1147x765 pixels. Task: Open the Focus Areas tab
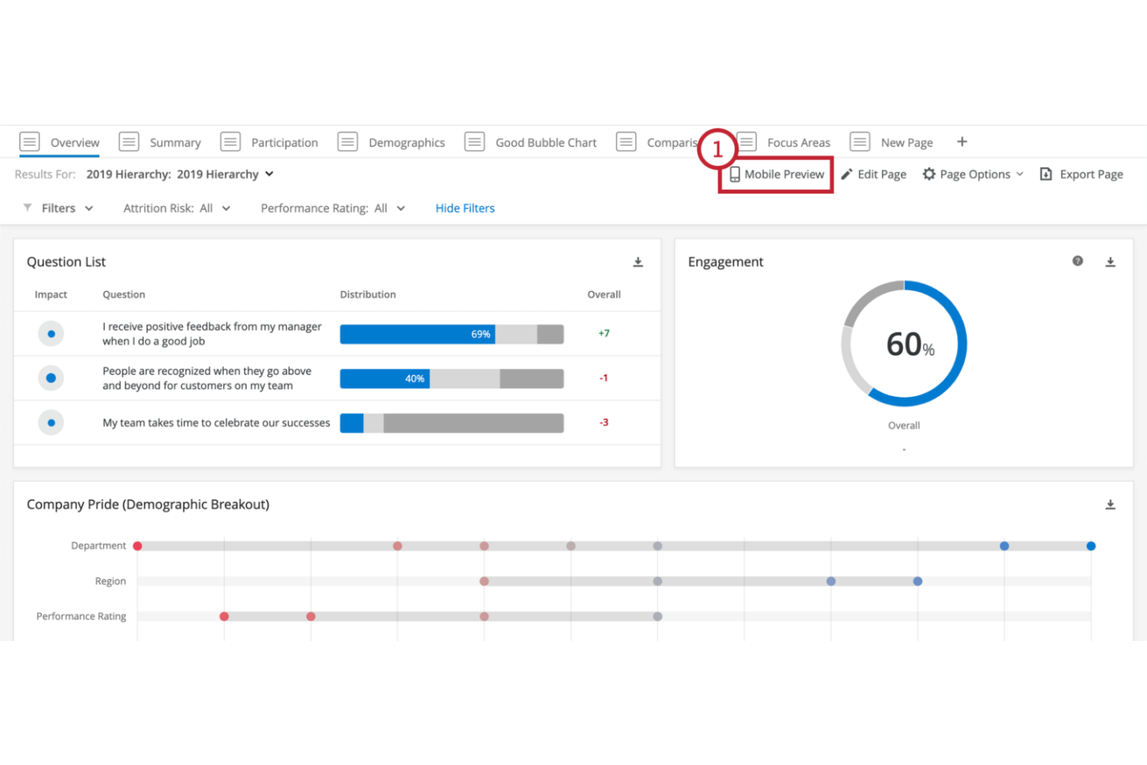point(784,143)
